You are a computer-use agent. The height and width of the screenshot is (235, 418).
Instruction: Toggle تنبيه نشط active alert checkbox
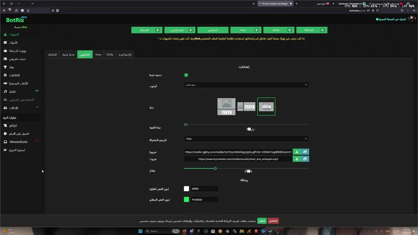(186, 75)
